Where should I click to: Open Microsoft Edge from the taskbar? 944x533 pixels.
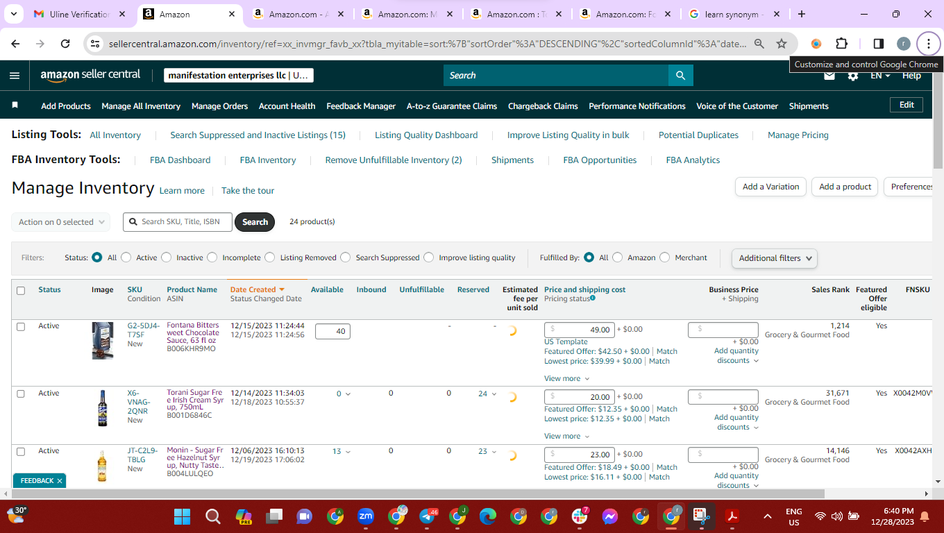488,516
